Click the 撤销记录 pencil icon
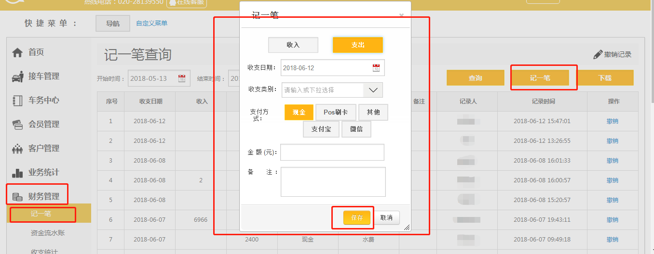Image resolution: width=654 pixels, height=254 pixels. [x=598, y=54]
